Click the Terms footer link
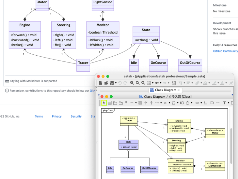This screenshot has height=179, width=238. [39, 117]
